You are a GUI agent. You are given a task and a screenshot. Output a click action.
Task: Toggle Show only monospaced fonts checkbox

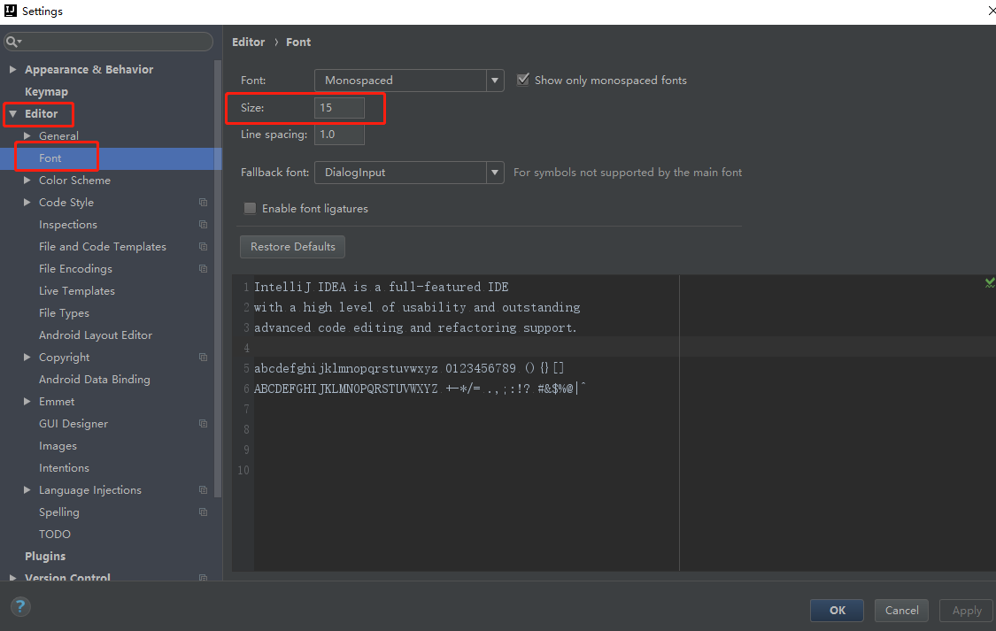(522, 80)
